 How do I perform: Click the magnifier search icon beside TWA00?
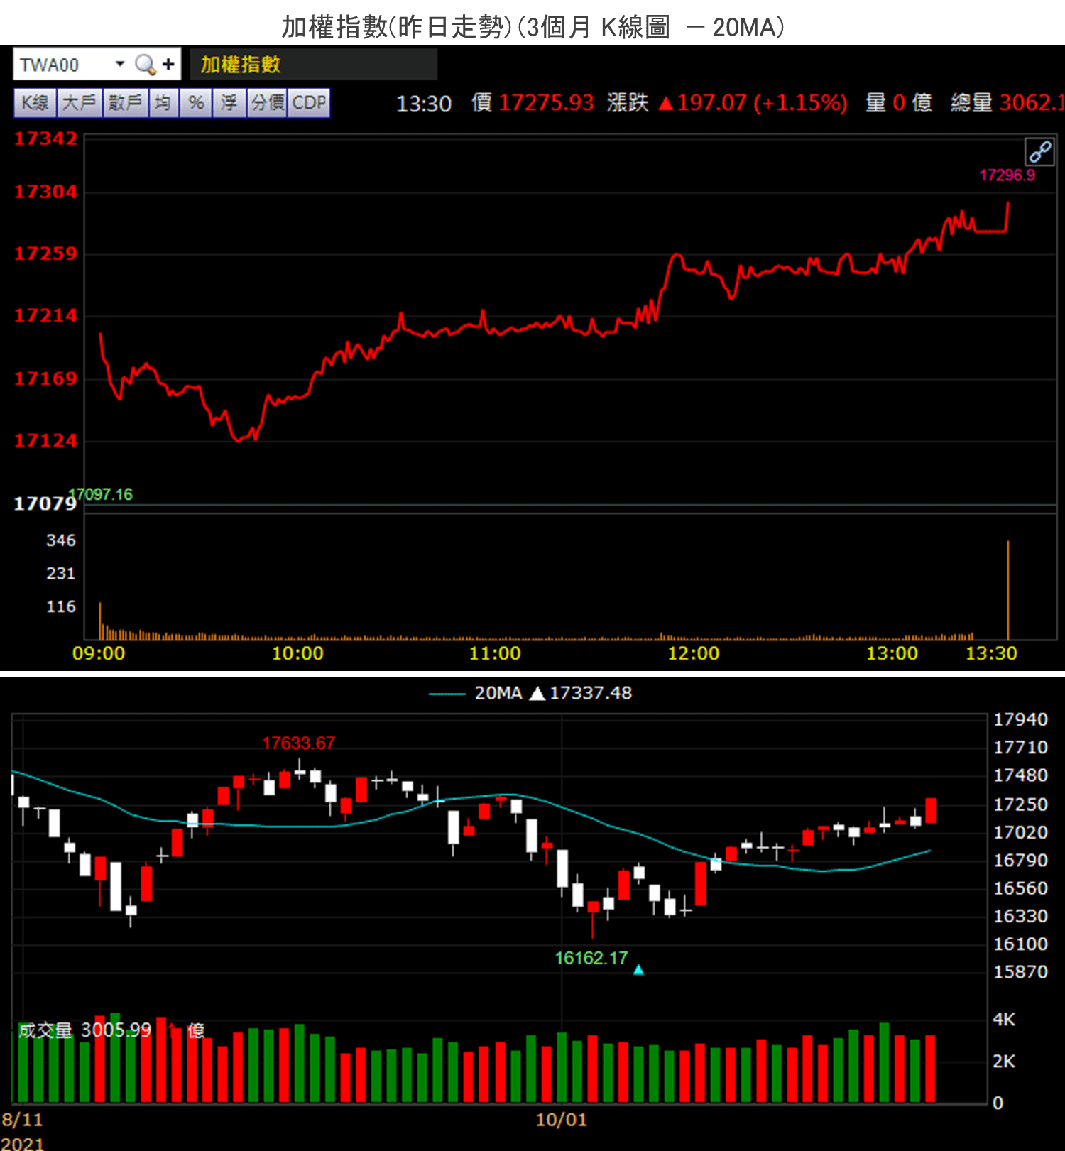tap(145, 65)
